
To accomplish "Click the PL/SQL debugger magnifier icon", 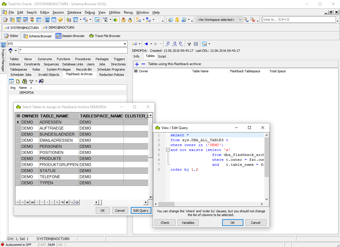I will click(105, 20).
